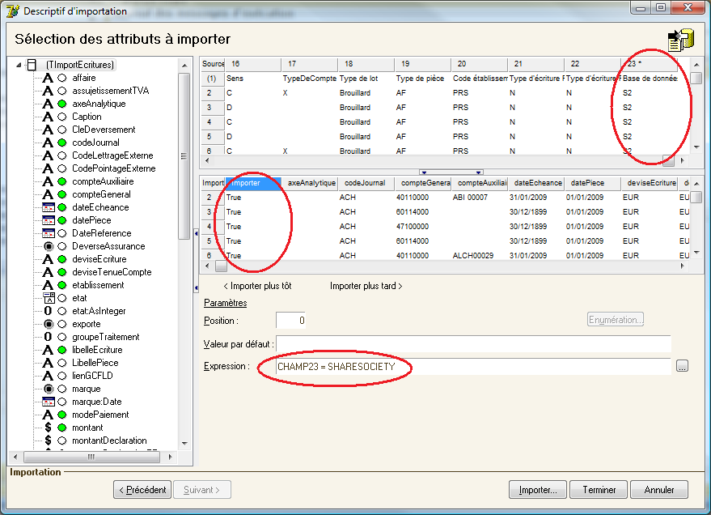
Task: Select source column header 20
Action: 480,64
